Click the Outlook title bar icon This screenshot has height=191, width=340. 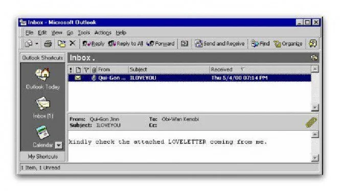(x=23, y=22)
